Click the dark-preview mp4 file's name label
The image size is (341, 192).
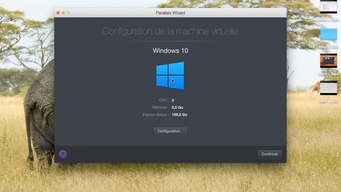pyautogui.click(x=329, y=74)
